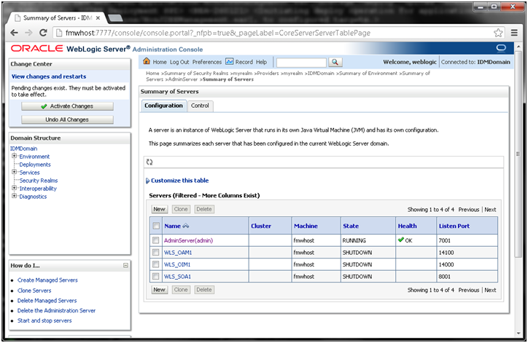Expand the Interoperability tree node
The width and height of the screenshot is (528, 343).
coord(14,188)
